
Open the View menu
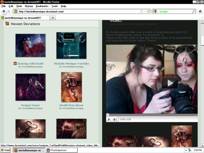[19, 6]
